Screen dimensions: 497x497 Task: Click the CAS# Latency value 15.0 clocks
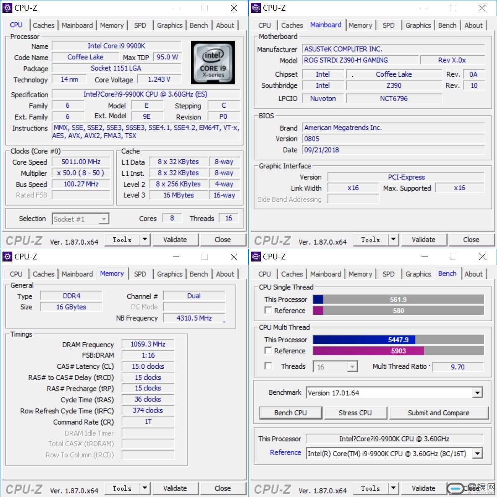[148, 366]
